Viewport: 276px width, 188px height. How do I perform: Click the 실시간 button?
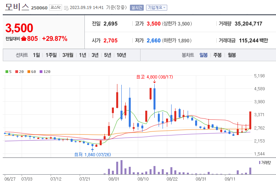tap(137, 7)
